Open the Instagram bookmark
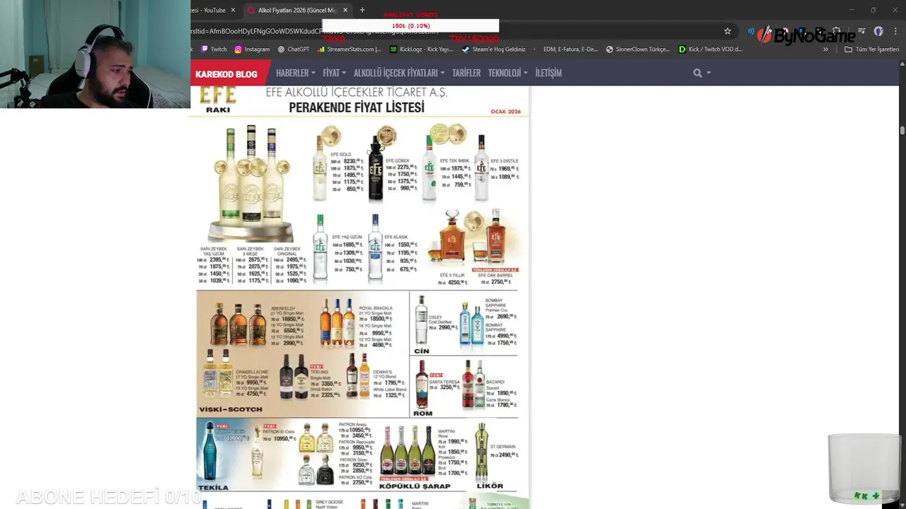Viewport: 906px width, 509px height. coord(252,49)
